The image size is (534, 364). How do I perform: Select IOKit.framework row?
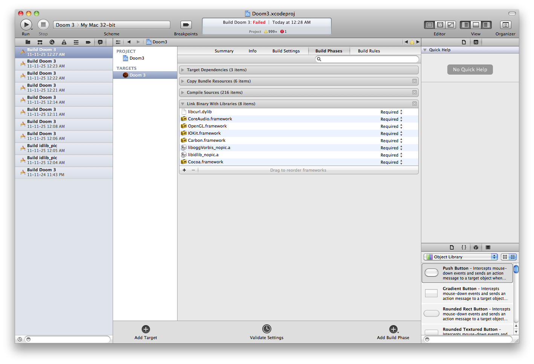point(299,133)
